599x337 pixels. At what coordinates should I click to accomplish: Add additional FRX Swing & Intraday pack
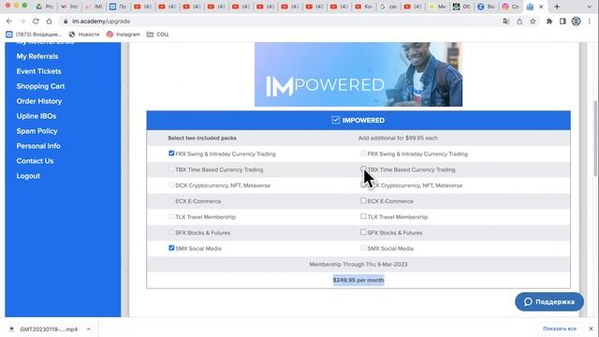pos(363,154)
